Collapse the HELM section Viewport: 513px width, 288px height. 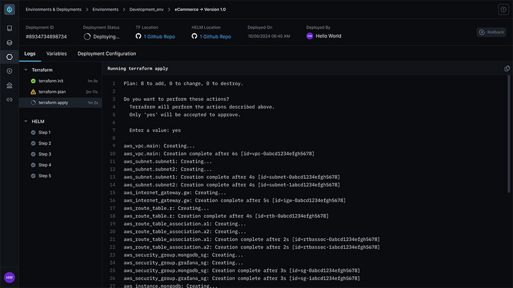pyautogui.click(x=26, y=121)
